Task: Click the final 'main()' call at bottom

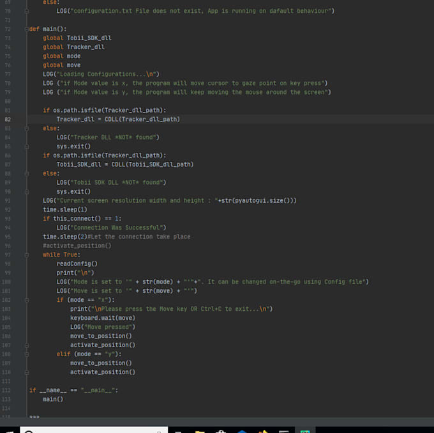Action: (53, 400)
